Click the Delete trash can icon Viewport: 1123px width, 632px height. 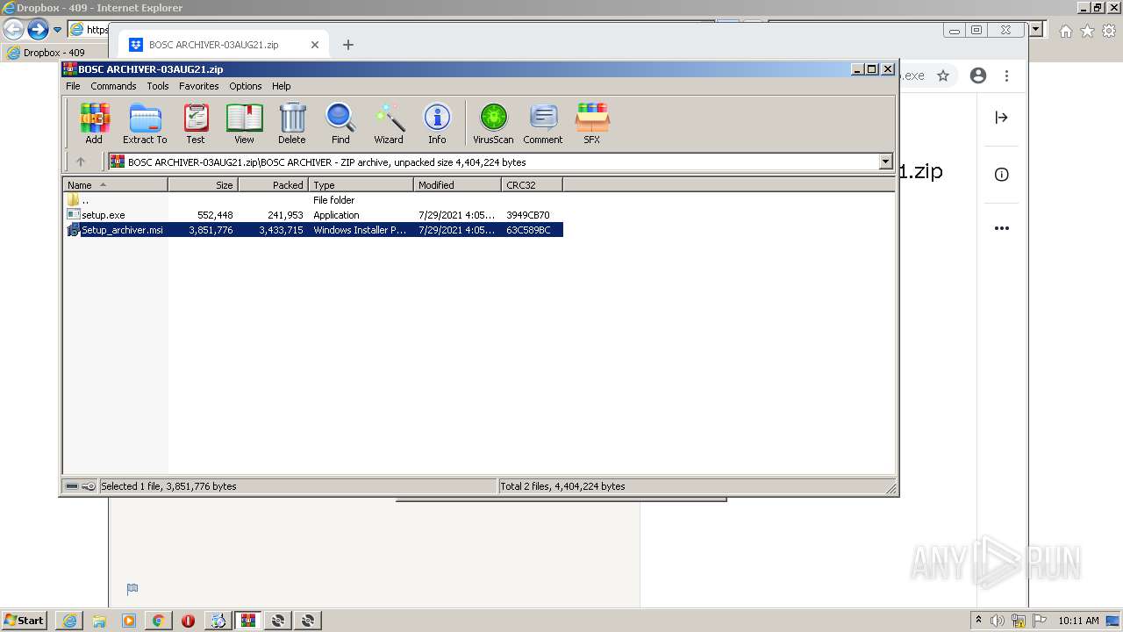(292, 123)
